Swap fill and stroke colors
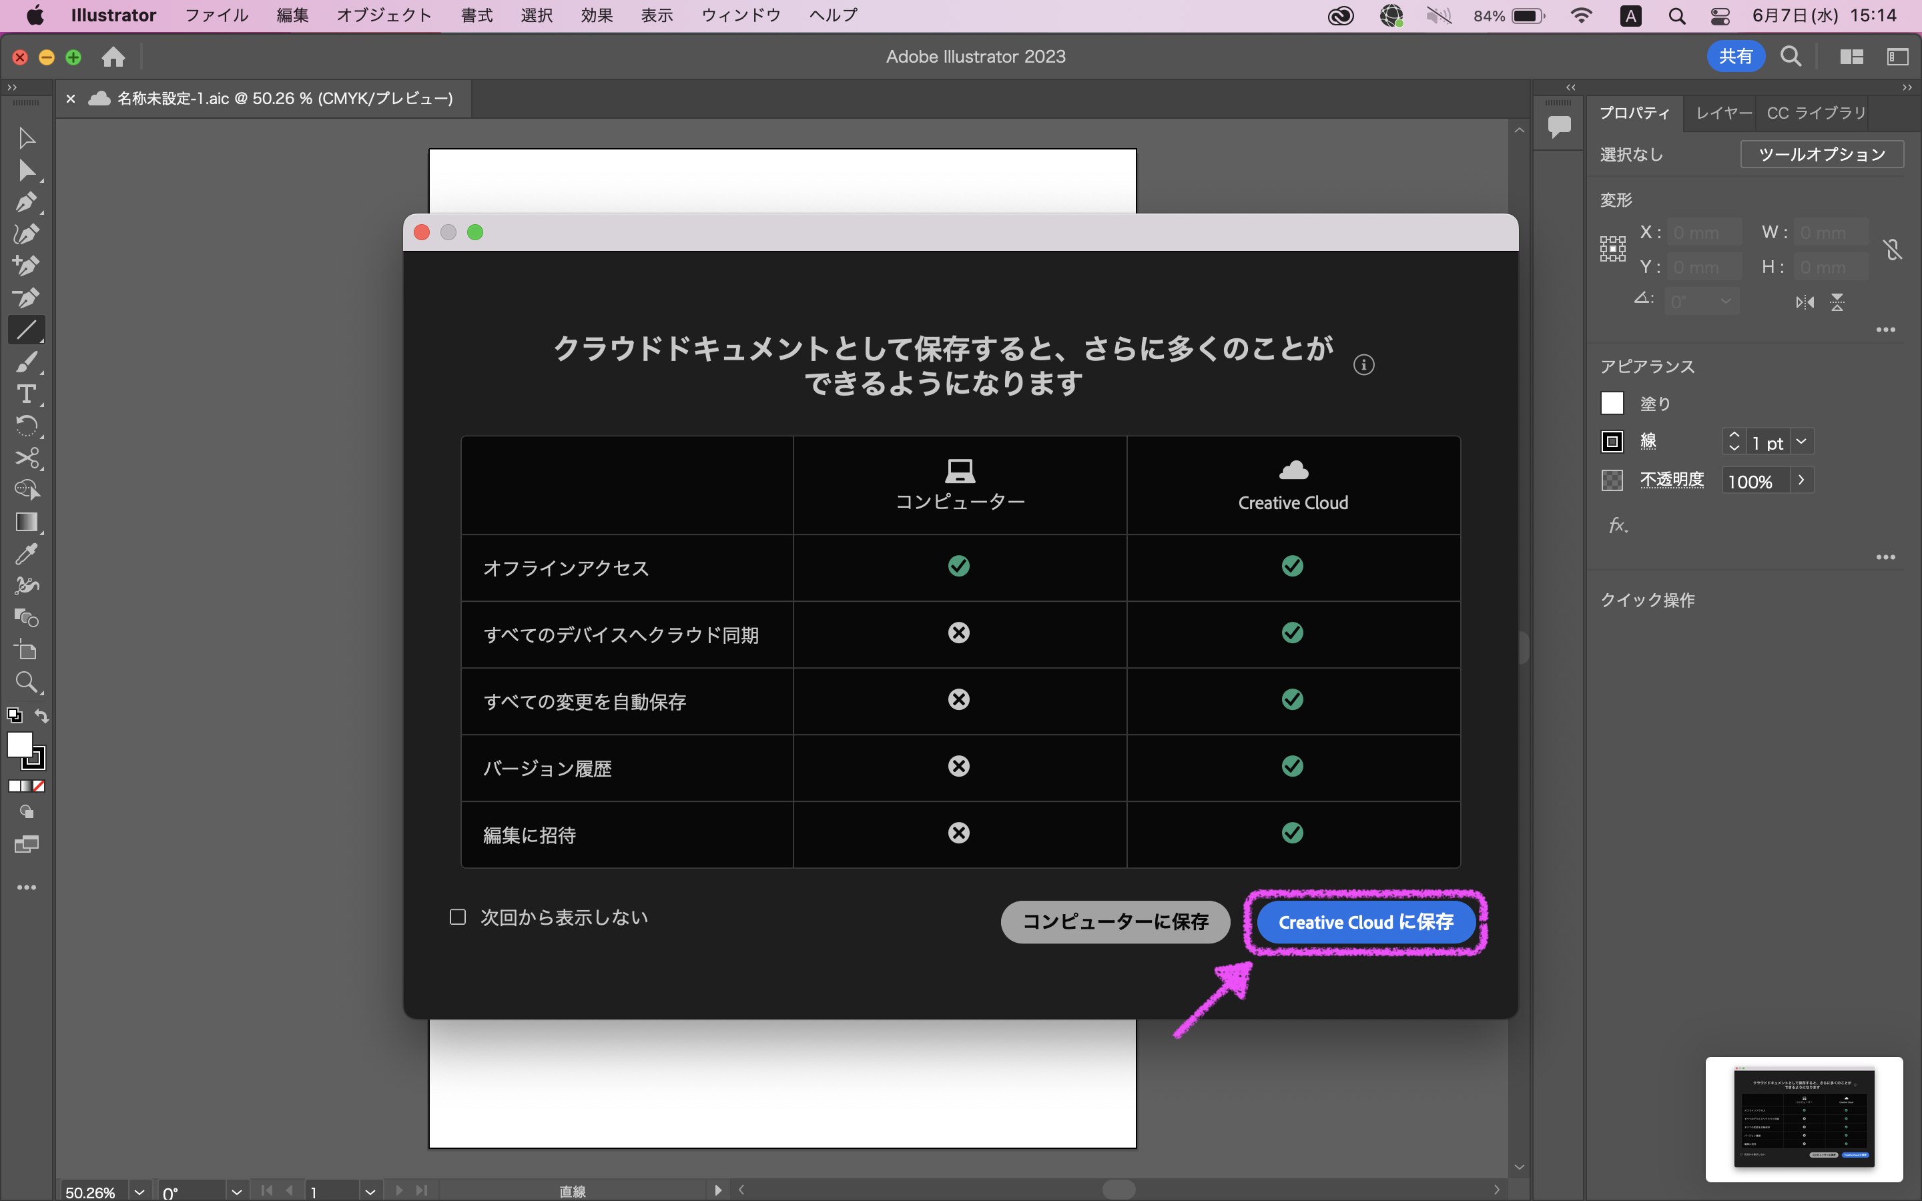 pos(41,716)
